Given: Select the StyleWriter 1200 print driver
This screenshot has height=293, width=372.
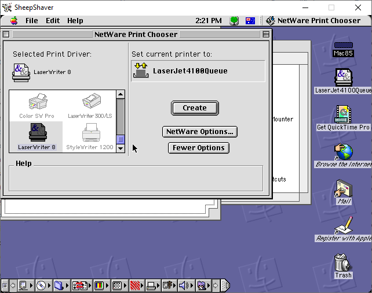Looking at the screenshot, I should pos(90,136).
